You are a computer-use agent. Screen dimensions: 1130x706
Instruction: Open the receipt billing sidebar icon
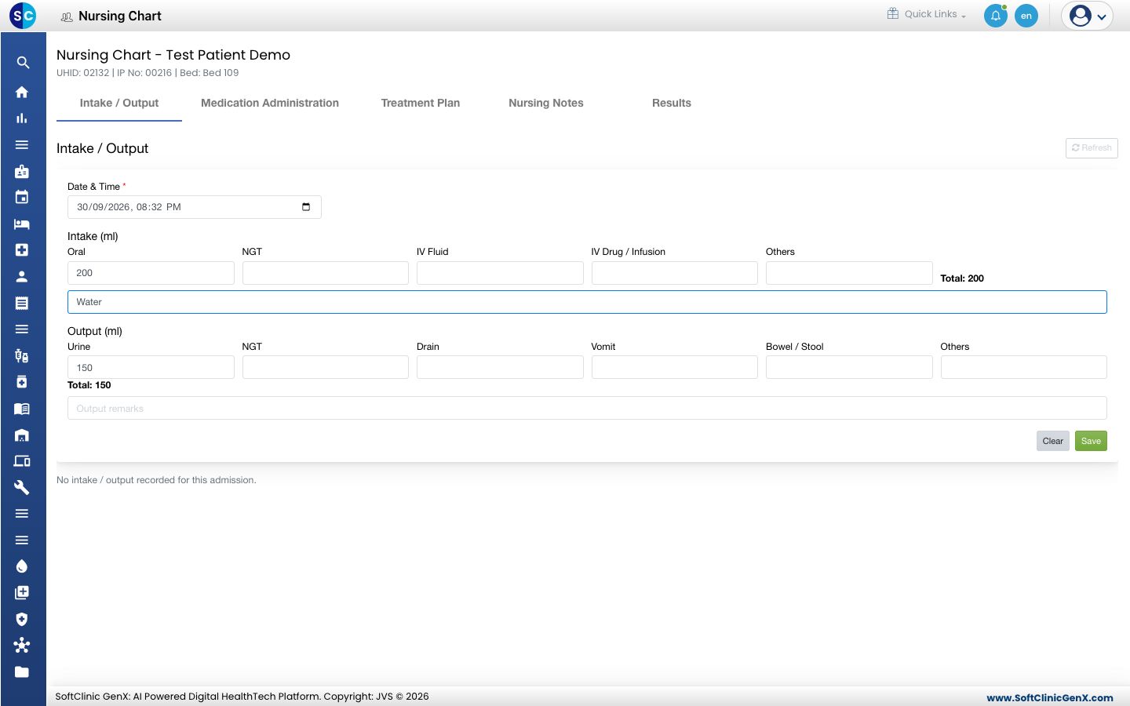(22, 303)
